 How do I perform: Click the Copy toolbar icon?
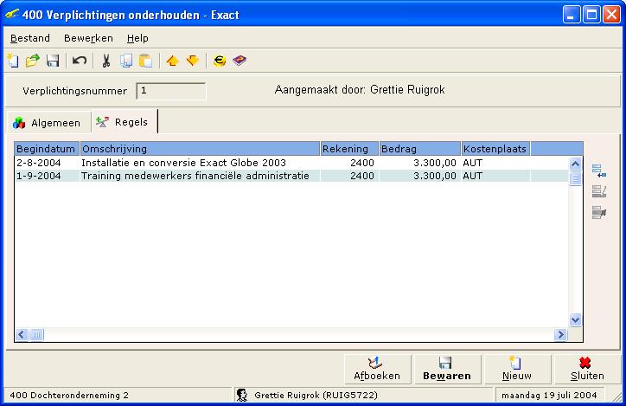pyautogui.click(x=126, y=61)
